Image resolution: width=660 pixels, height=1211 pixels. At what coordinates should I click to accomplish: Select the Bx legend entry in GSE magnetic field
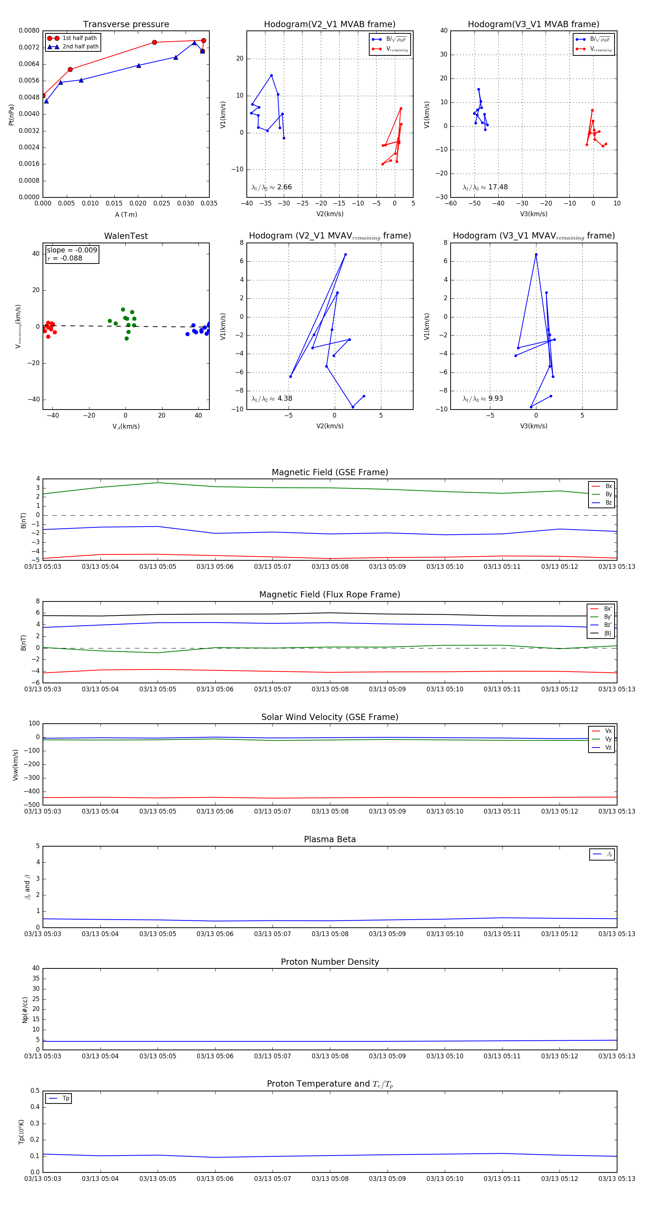coord(602,486)
